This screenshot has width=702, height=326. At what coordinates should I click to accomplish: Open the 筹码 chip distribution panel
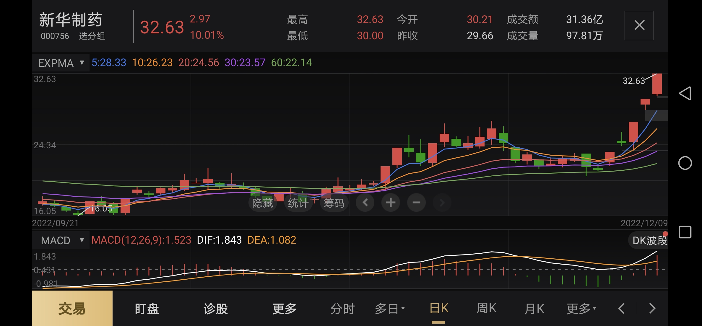pos(333,203)
